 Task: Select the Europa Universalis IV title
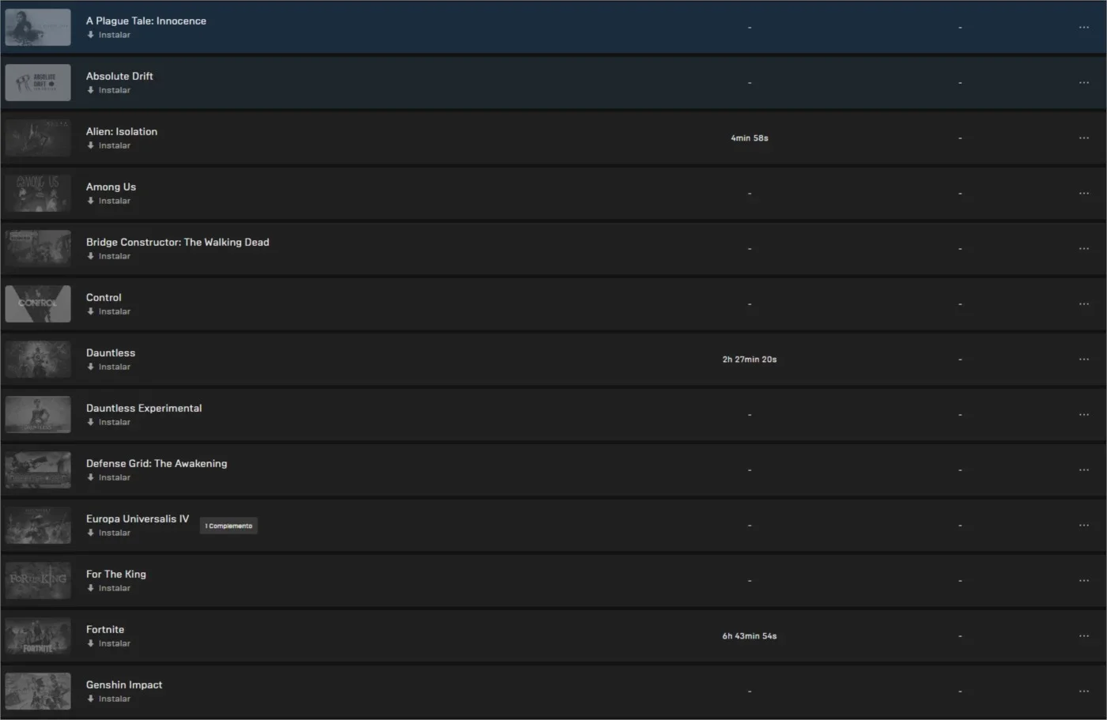click(138, 518)
